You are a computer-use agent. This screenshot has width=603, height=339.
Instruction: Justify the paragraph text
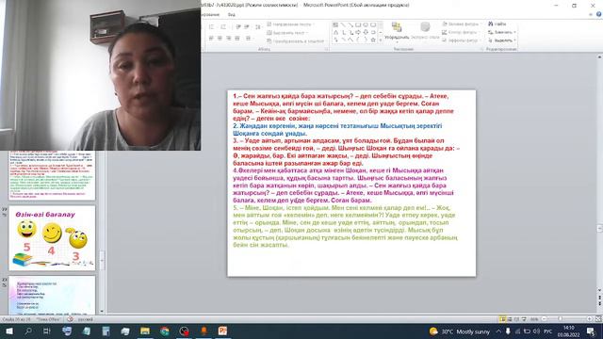point(236,39)
